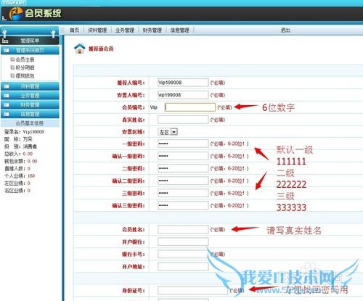The image size is (363, 301).
Task: Click the 真实姓名 input field
Action: [x=183, y=120]
